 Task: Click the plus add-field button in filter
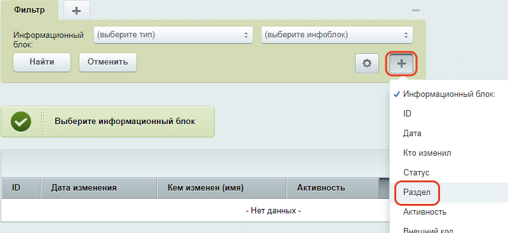pos(401,64)
